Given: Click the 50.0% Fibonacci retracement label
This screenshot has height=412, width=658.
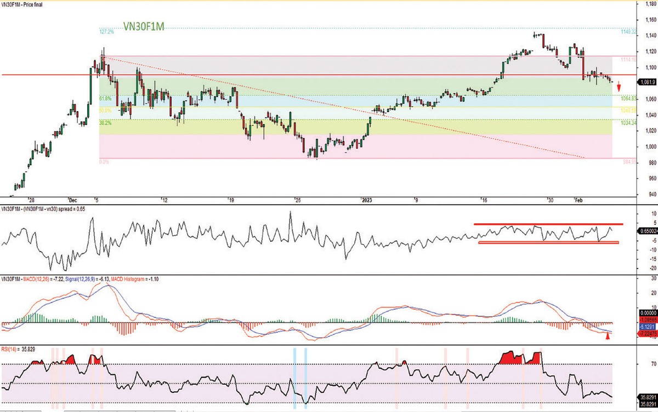Looking at the screenshot, I should coord(105,111).
